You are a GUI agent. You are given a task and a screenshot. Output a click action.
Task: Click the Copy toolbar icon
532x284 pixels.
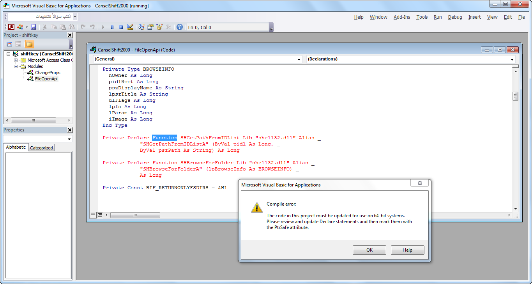tap(54, 27)
